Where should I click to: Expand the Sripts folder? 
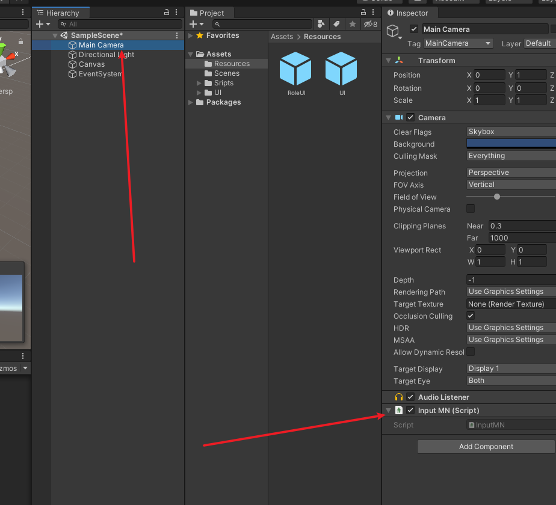(x=199, y=83)
